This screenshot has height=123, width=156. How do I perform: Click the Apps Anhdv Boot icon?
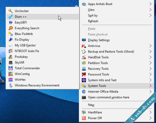coord(84,4)
